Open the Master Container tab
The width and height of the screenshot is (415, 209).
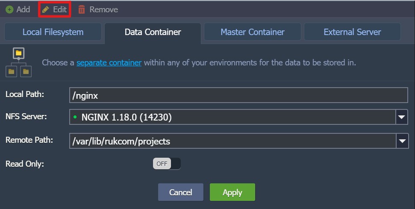click(x=253, y=32)
